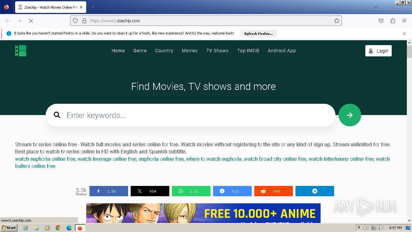Open the Genre menu
412x232 pixels.
[x=140, y=51]
